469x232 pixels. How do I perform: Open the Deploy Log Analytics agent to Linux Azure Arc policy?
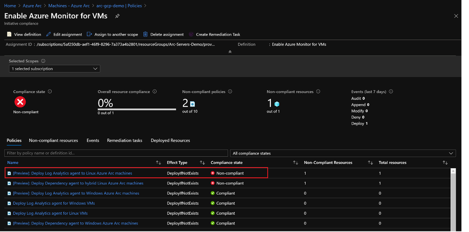tap(72, 173)
